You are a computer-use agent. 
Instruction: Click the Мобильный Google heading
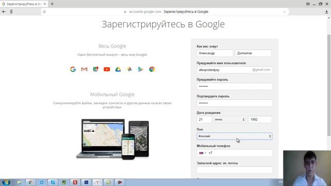coord(112,95)
